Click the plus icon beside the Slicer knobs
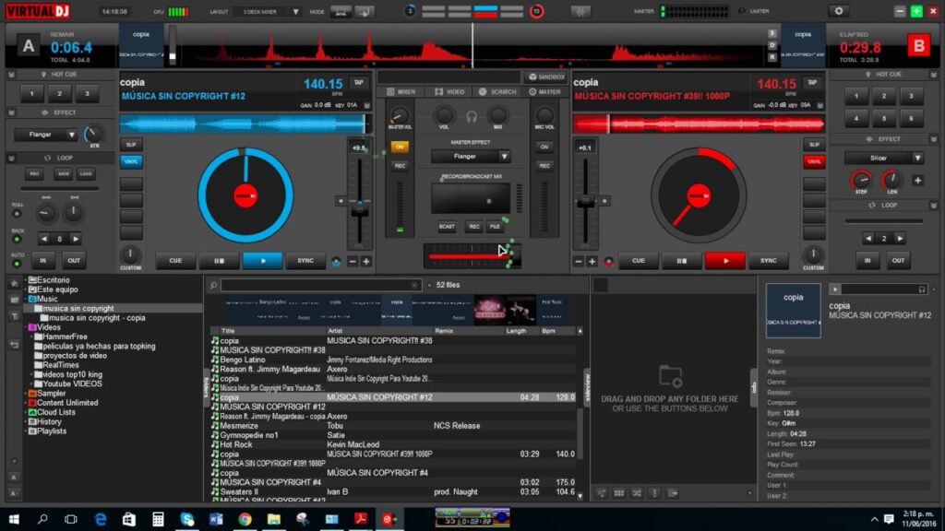 [917, 180]
